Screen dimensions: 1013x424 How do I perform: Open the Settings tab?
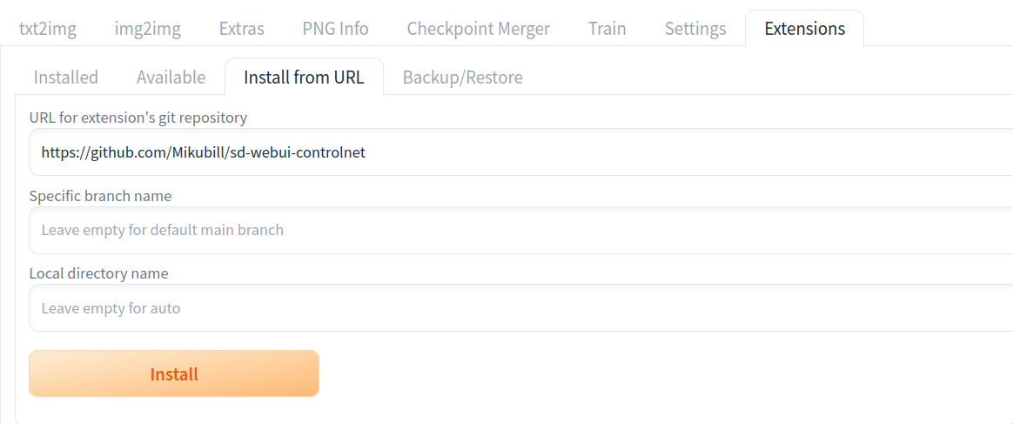point(695,29)
